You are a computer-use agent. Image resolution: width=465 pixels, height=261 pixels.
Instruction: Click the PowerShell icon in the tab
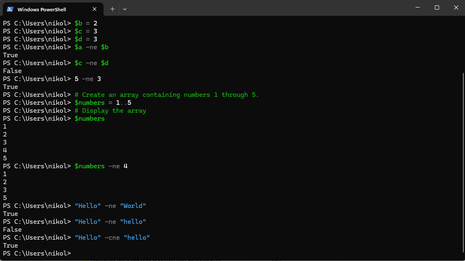click(10, 9)
